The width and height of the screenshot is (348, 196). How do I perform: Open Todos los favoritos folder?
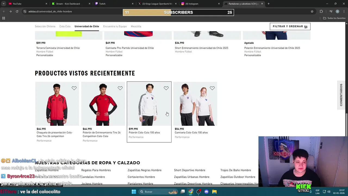tap(334, 18)
